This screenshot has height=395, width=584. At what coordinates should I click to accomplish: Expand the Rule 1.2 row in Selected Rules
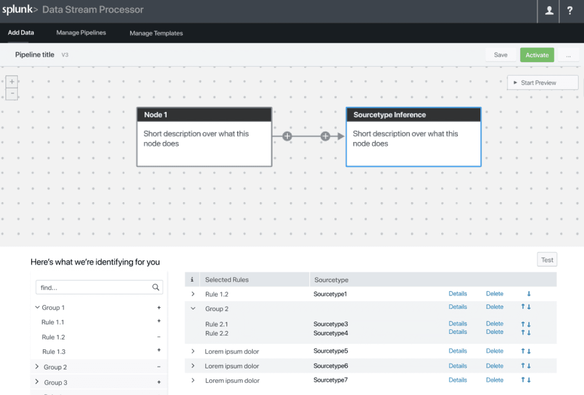click(x=193, y=294)
